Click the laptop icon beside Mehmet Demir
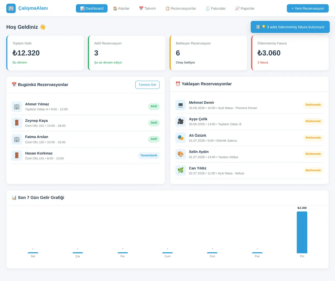This screenshot has width=335, height=281. click(x=181, y=105)
